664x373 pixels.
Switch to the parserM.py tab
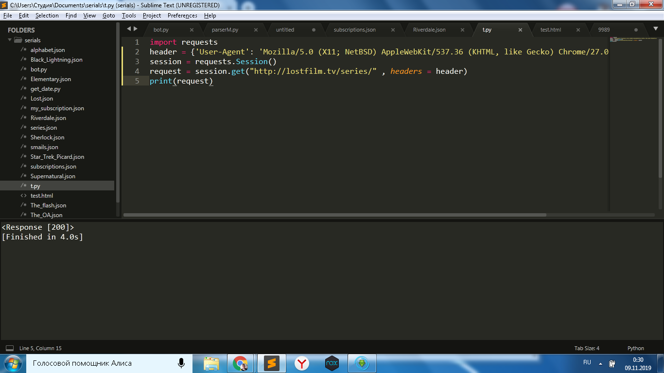(225, 30)
